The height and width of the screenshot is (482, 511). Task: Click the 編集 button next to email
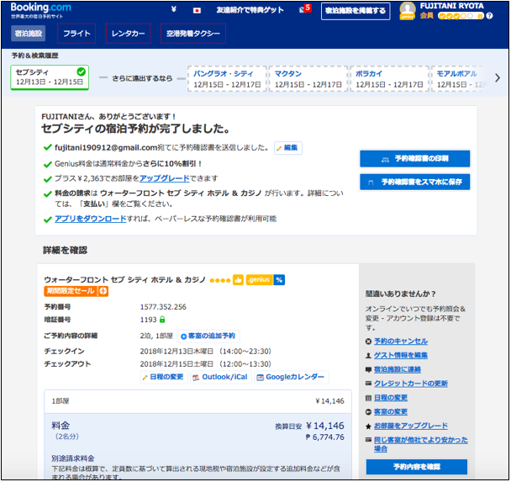coord(287,147)
